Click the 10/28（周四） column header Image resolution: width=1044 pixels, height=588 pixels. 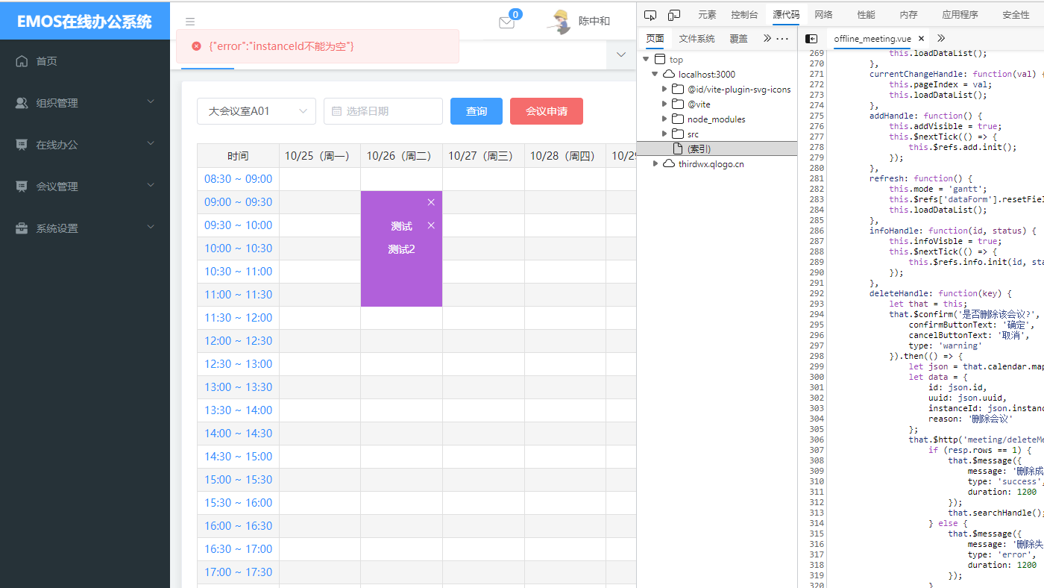565,155
